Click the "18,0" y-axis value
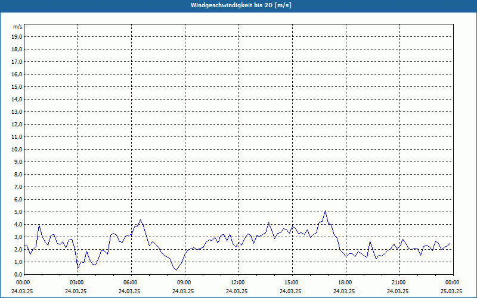477x298 pixels. click(17, 49)
